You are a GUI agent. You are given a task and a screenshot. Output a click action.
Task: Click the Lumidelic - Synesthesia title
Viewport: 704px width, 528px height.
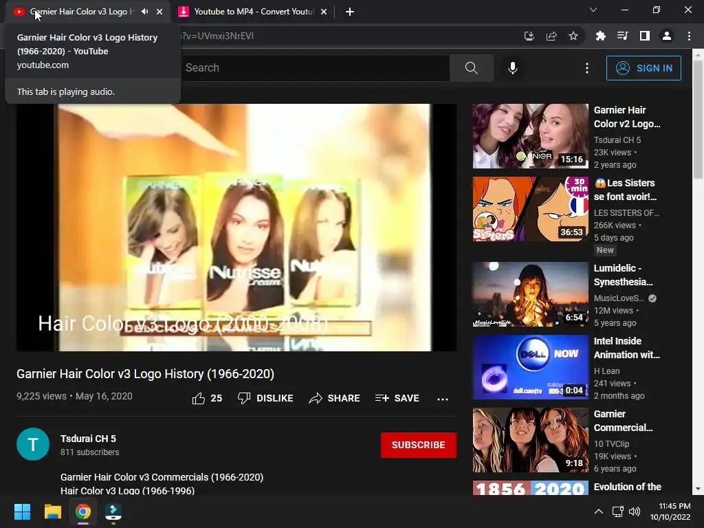coord(623,275)
